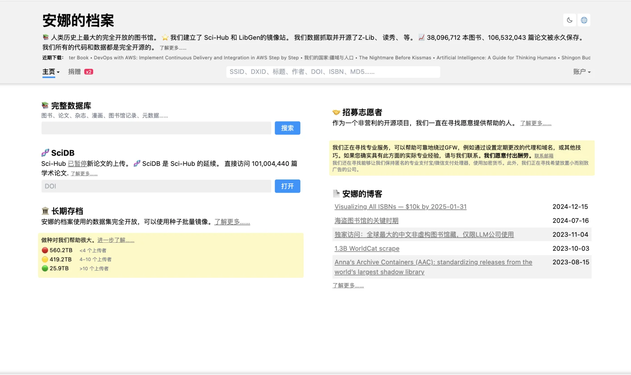Click the x2 donation badge
This screenshot has width=631, height=375.
point(89,72)
